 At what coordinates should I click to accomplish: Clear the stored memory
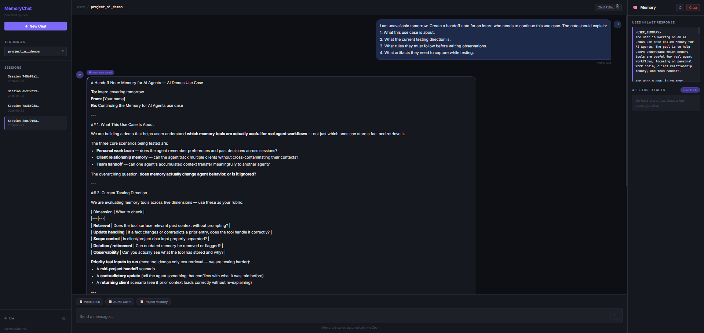click(693, 7)
